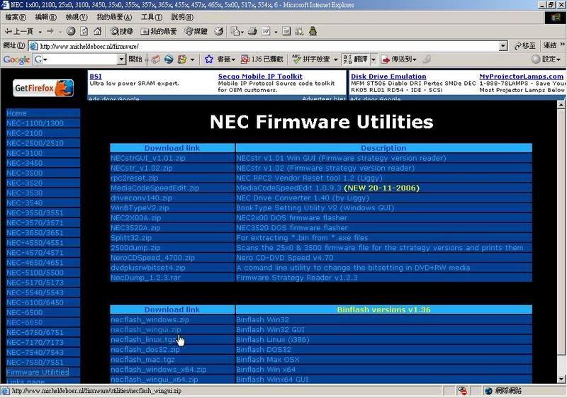
Task: Open the History icon in toolbar
Action: pos(219,31)
